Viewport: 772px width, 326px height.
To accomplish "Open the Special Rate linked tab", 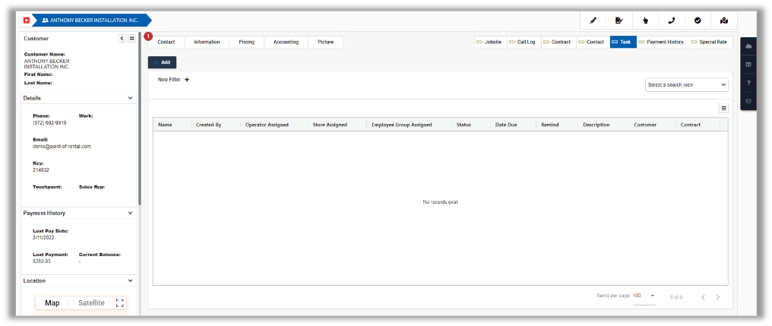I will pos(710,43).
